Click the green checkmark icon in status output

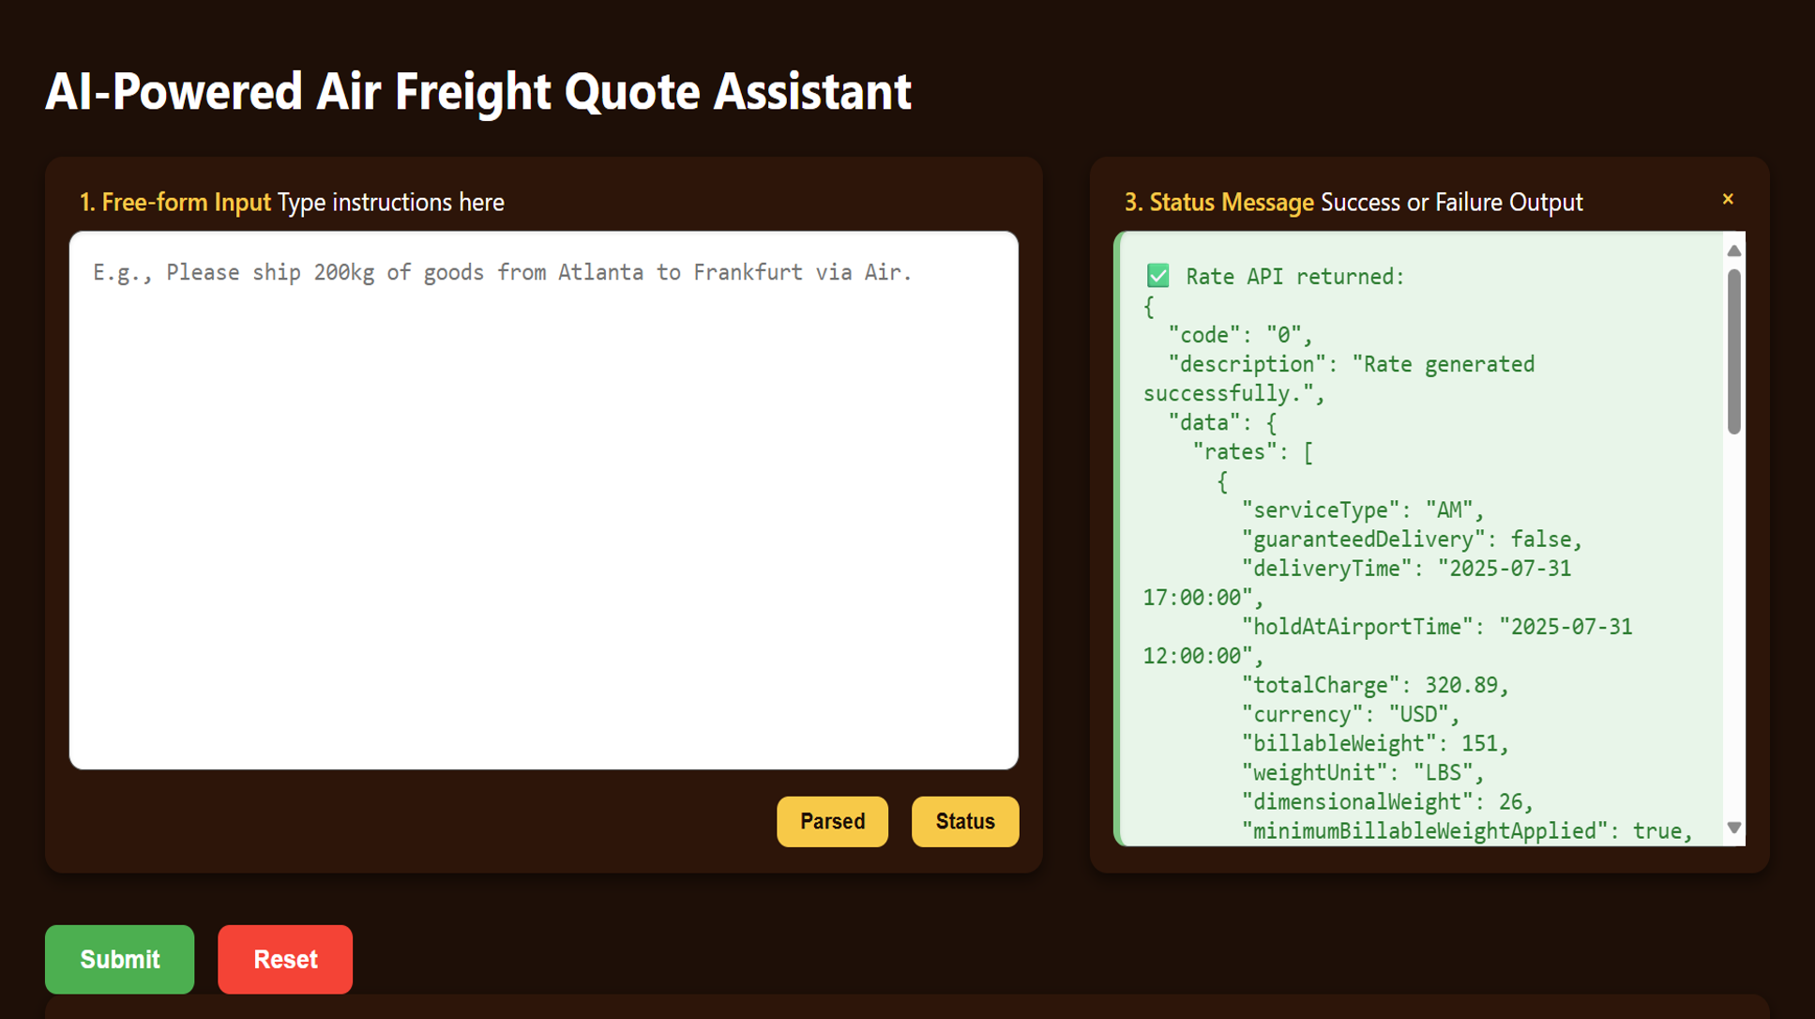pyautogui.click(x=1158, y=276)
